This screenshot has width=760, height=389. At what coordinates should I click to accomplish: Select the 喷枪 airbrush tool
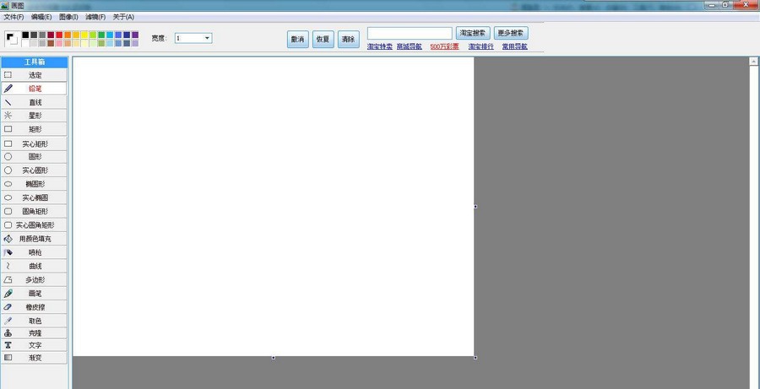click(x=34, y=252)
